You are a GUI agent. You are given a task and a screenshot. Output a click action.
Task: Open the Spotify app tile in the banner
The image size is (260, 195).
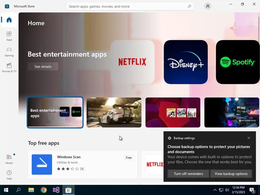click(238, 62)
